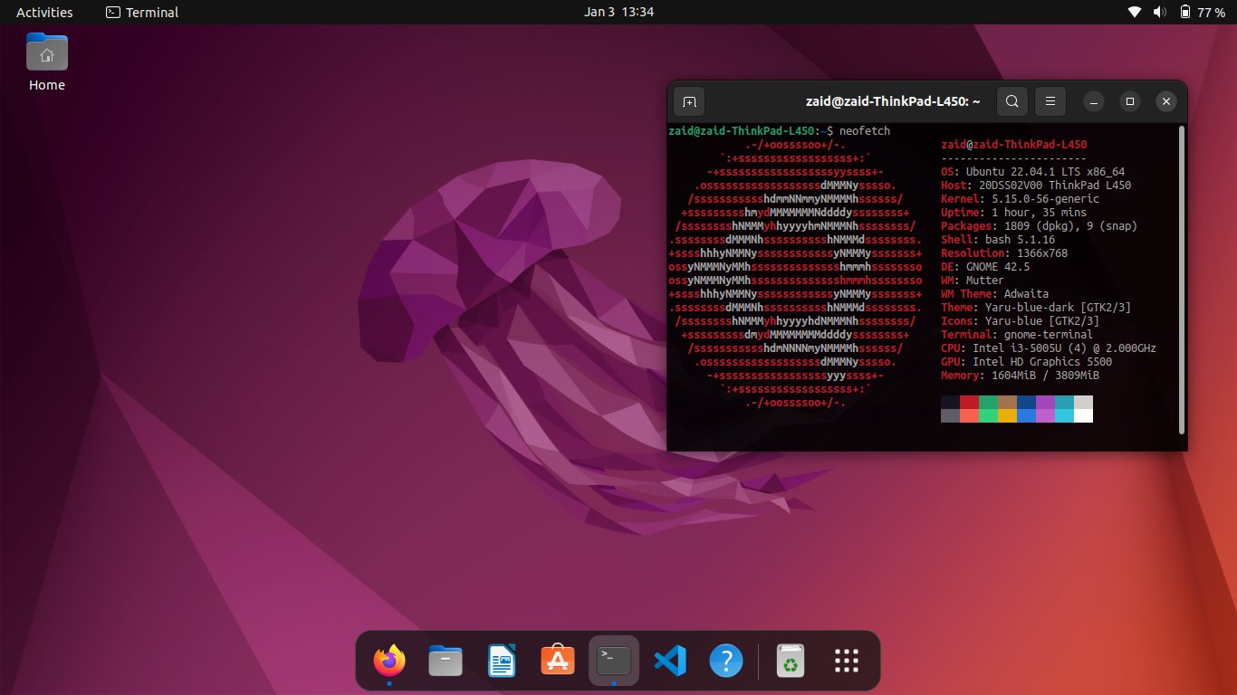Screen dimensions: 1237x695
Task: Open LibreOffice Writer from the dock
Action: tap(501, 661)
